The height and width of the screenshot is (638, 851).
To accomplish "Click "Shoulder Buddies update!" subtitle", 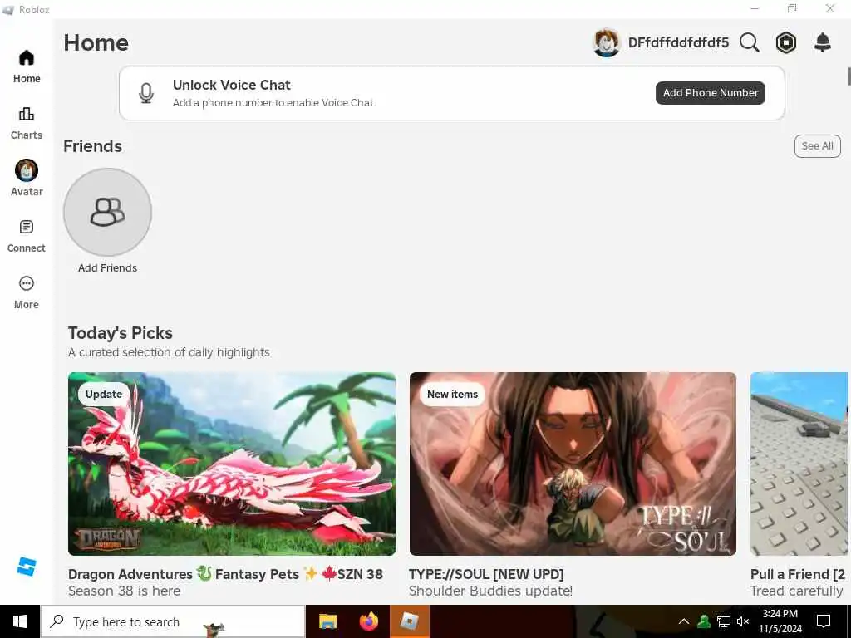I will click(x=490, y=591).
